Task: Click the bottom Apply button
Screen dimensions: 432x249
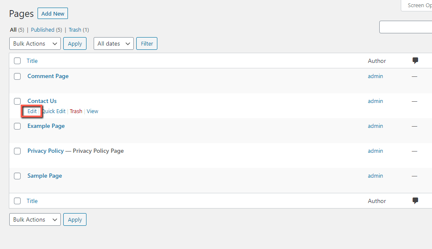Action: coord(75,219)
